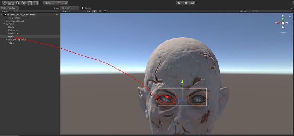Click the green Y axis cone
Image resolution: width=294 pixels, height=136 pixels.
click(x=283, y=19)
